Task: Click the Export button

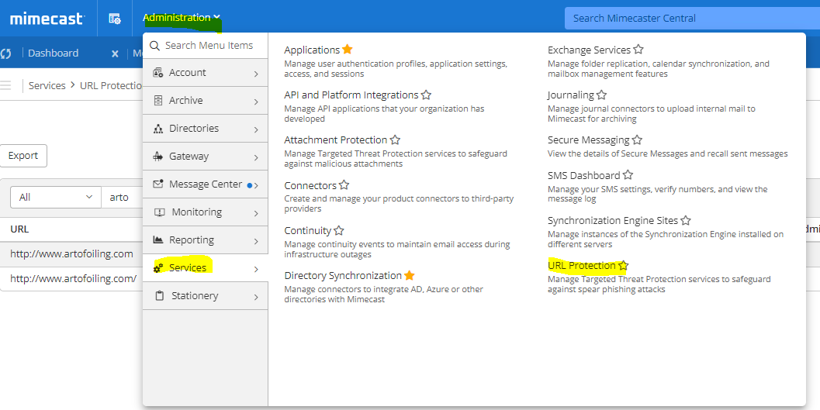Action: click(23, 156)
